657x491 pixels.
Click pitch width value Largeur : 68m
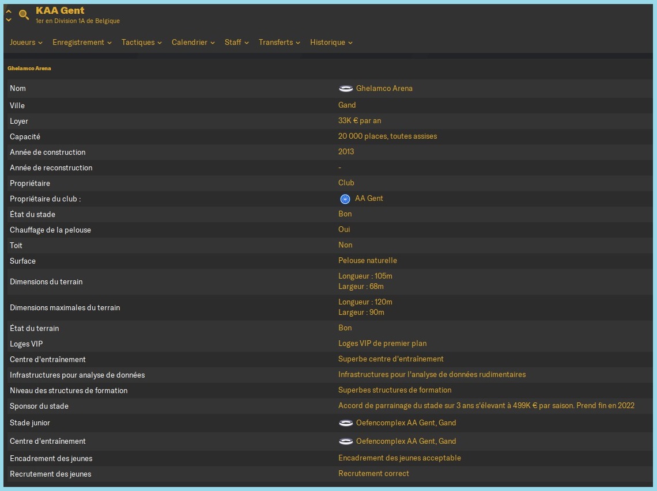(x=361, y=286)
